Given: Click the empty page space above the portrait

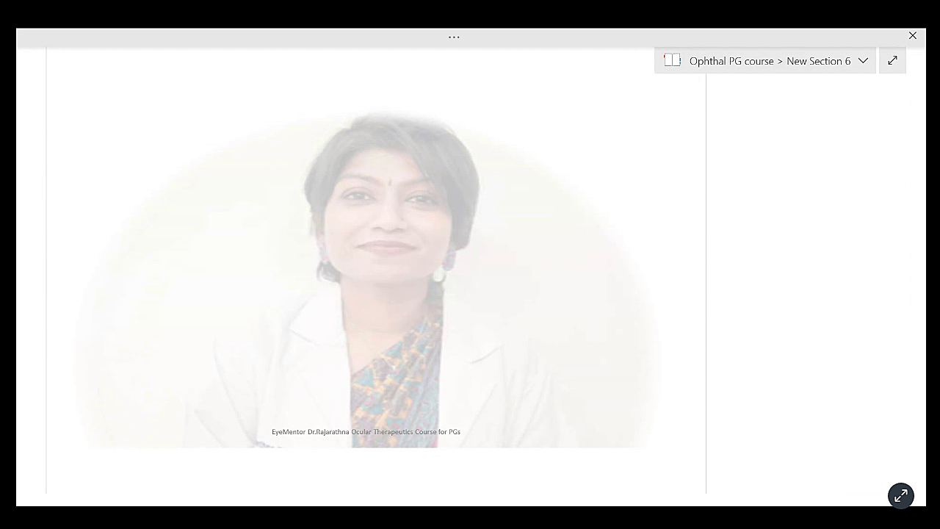Looking at the screenshot, I should click(367, 81).
